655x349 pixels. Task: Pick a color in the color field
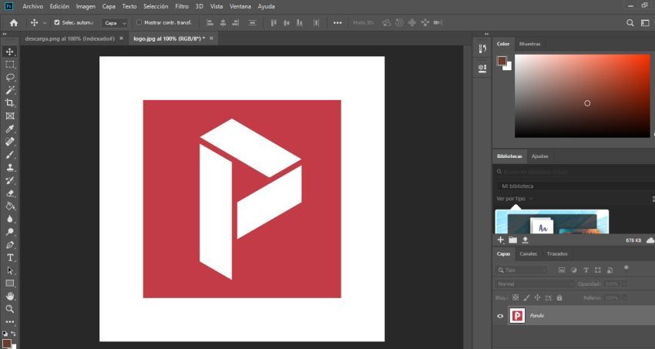click(583, 96)
